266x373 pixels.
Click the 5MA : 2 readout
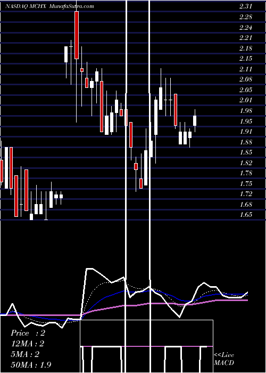[x=25, y=354]
